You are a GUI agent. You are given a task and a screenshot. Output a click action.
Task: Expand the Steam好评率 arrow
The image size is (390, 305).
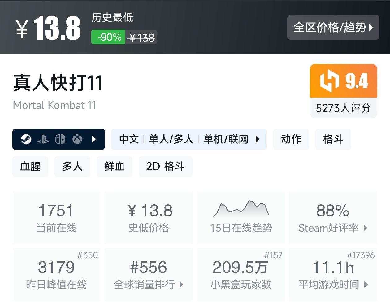pos(365,228)
